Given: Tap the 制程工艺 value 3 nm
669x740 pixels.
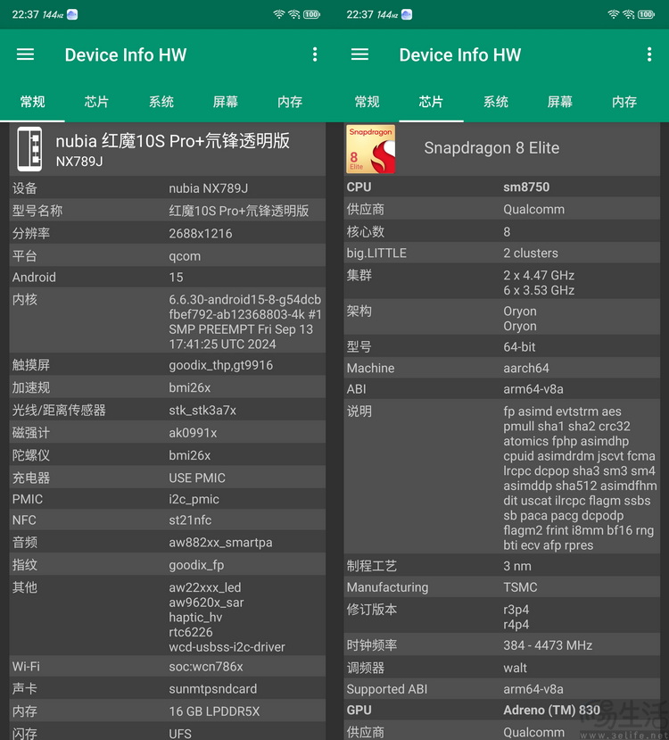Looking at the screenshot, I should pyautogui.click(x=517, y=566).
